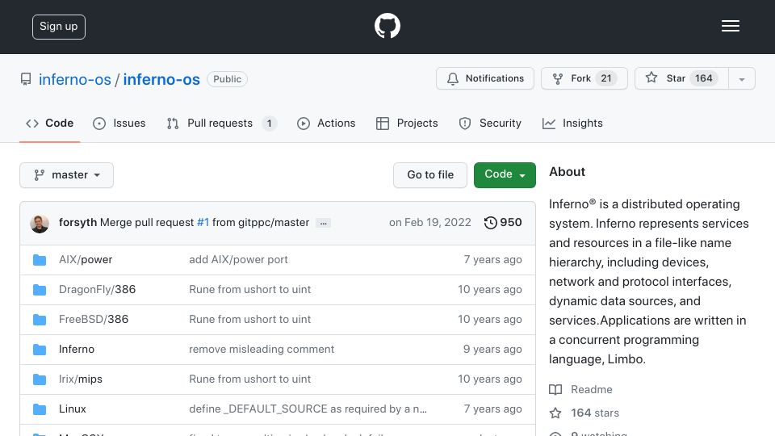This screenshot has height=436, width=775.
Task: Open the inferno-os owner link
Action: pos(74,79)
